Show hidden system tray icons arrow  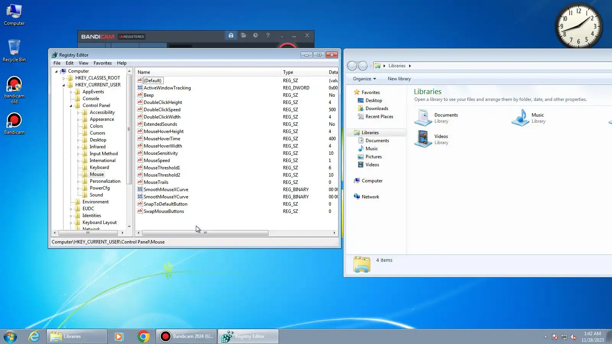point(545,337)
